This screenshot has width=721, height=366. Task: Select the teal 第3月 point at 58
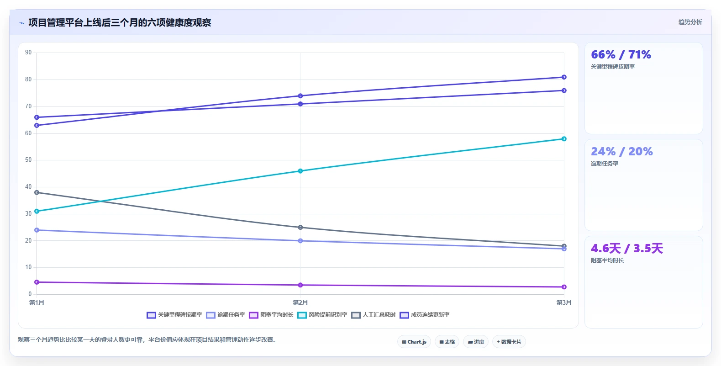pyautogui.click(x=564, y=139)
